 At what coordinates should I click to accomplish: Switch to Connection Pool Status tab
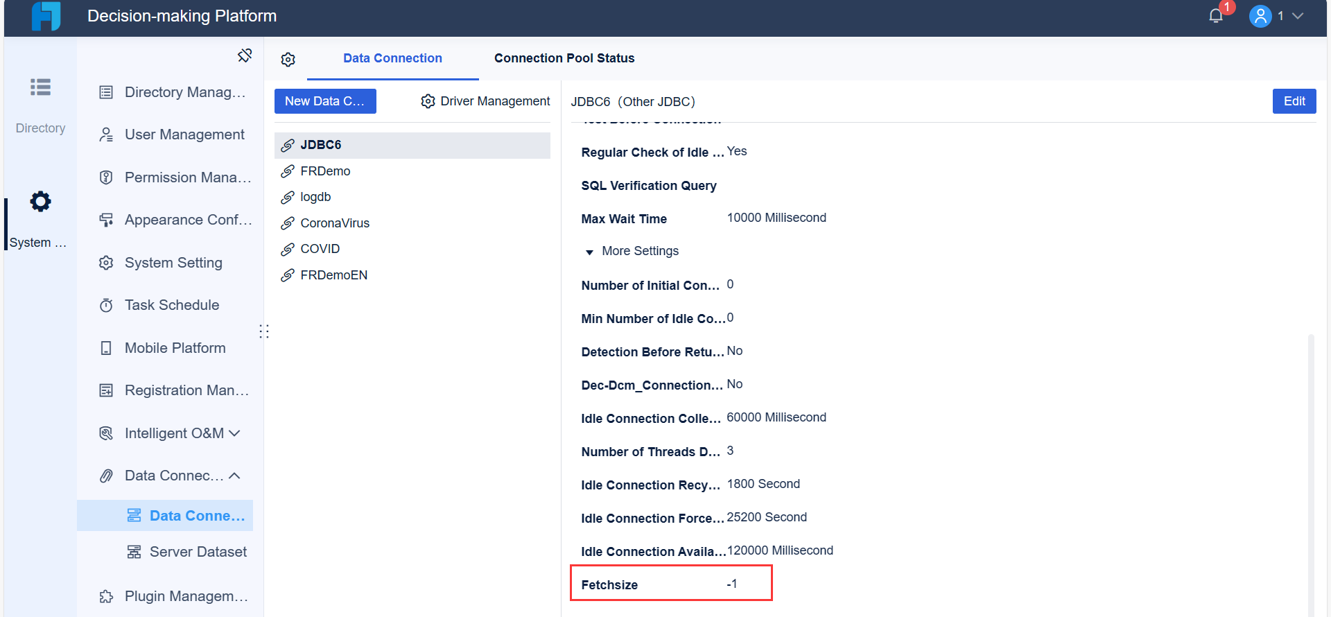coord(564,58)
